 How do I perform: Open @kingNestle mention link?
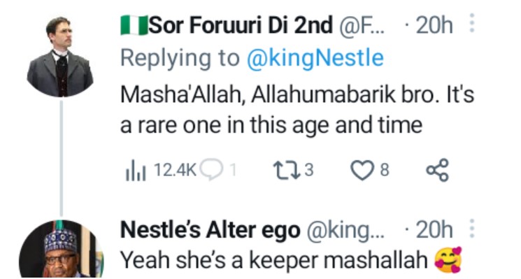tap(315, 59)
